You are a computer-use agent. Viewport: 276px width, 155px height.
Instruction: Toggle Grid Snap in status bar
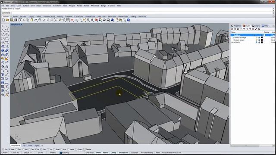coord(90,153)
